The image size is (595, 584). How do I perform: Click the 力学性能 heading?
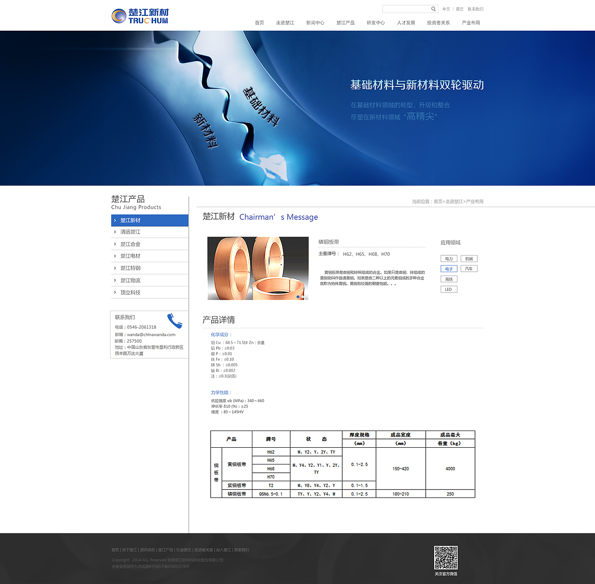tap(221, 393)
